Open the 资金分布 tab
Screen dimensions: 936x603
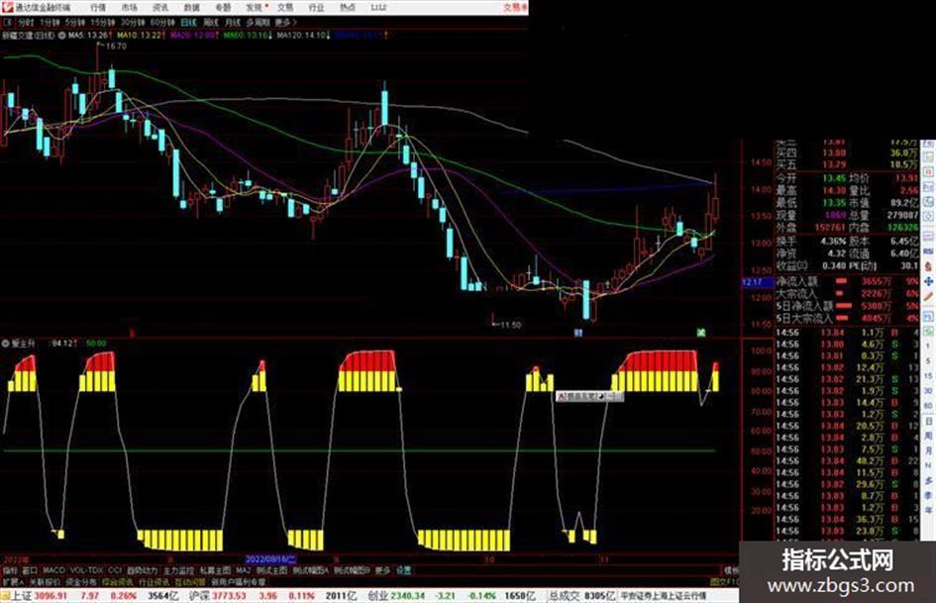click(80, 581)
